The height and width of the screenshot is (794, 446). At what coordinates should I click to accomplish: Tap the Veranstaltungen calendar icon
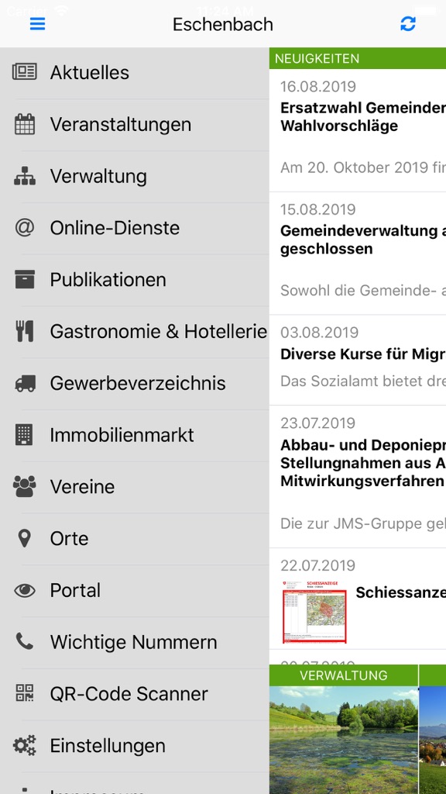point(24,124)
